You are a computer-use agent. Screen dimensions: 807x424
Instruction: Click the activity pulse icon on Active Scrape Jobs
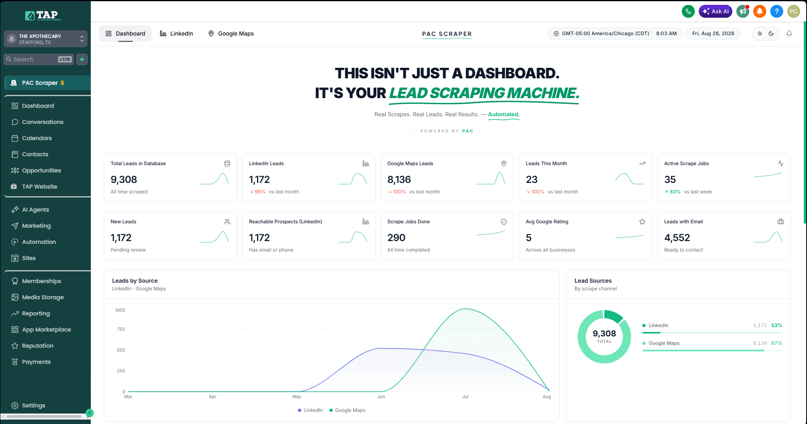coord(781,164)
